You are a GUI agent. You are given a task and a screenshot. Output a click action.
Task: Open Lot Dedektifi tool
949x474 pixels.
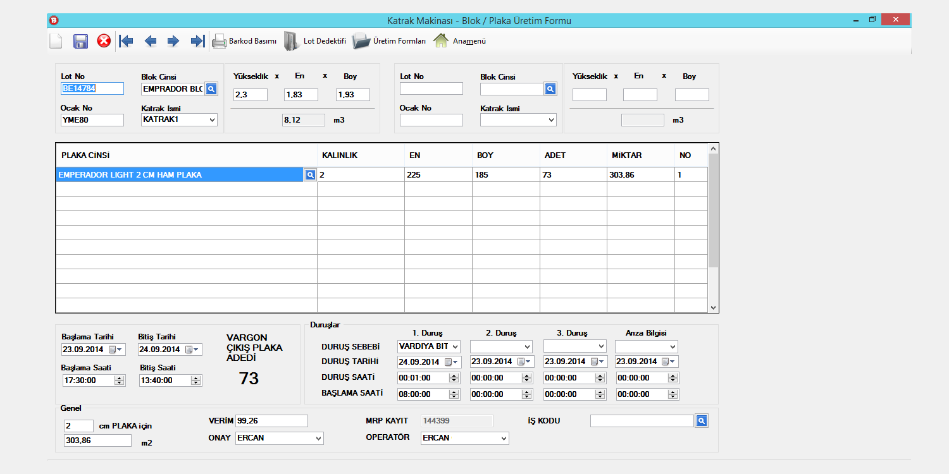click(x=315, y=41)
